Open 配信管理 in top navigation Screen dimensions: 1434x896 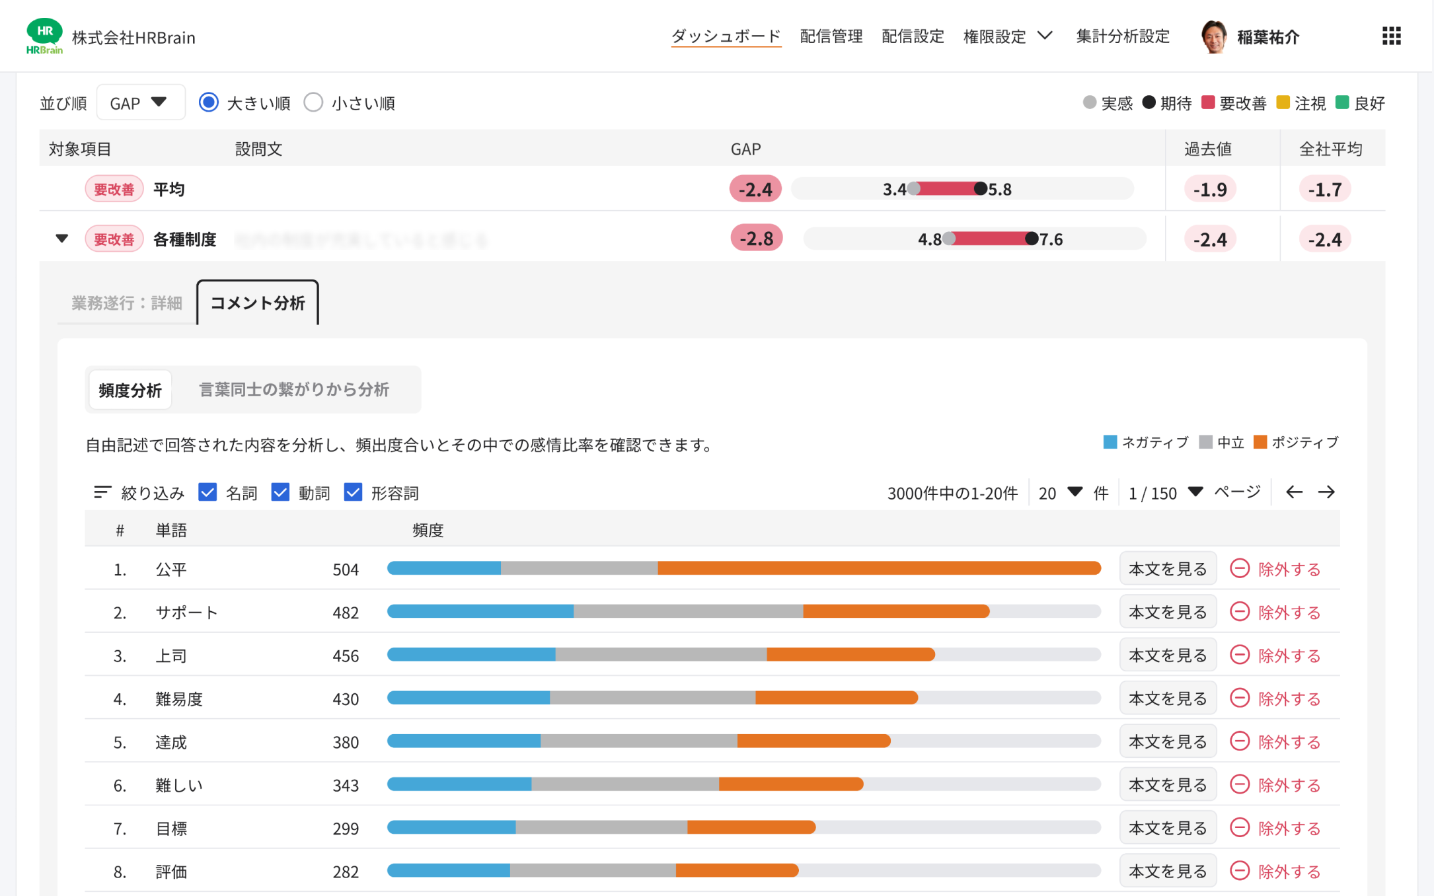pos(831,36)
